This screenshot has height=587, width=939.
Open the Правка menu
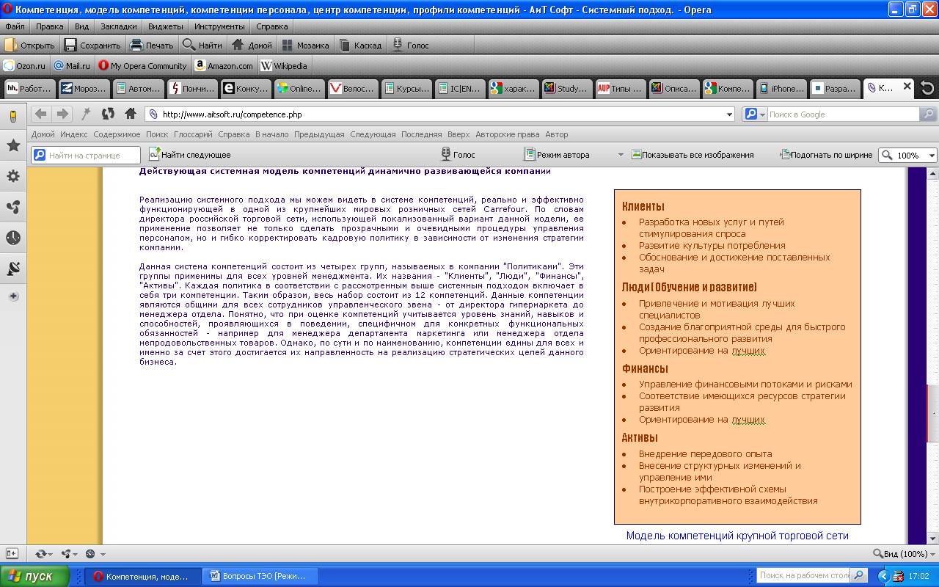(x=50, y=26)
